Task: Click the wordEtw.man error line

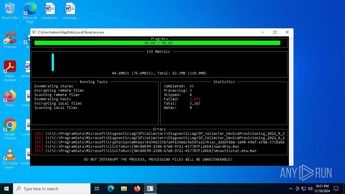Action: [x=137, y=146]
